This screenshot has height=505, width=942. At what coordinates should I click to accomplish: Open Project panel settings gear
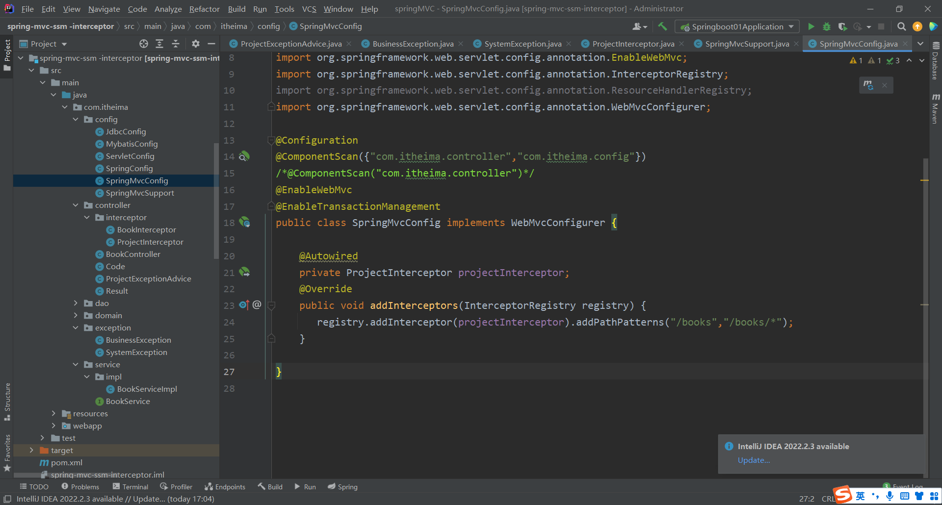point(195,44)
